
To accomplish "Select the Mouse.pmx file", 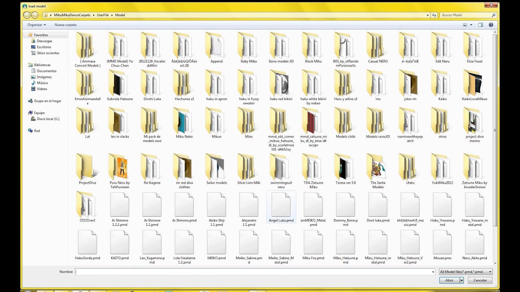I will (442, 245).
